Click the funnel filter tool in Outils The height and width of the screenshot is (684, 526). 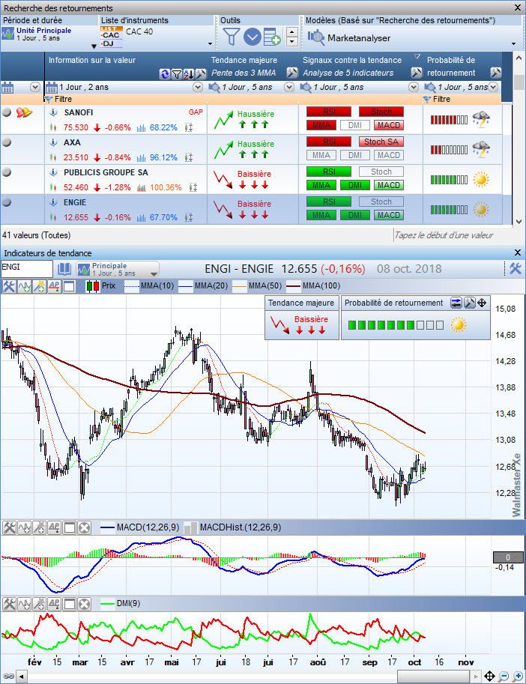coord(232,37)
